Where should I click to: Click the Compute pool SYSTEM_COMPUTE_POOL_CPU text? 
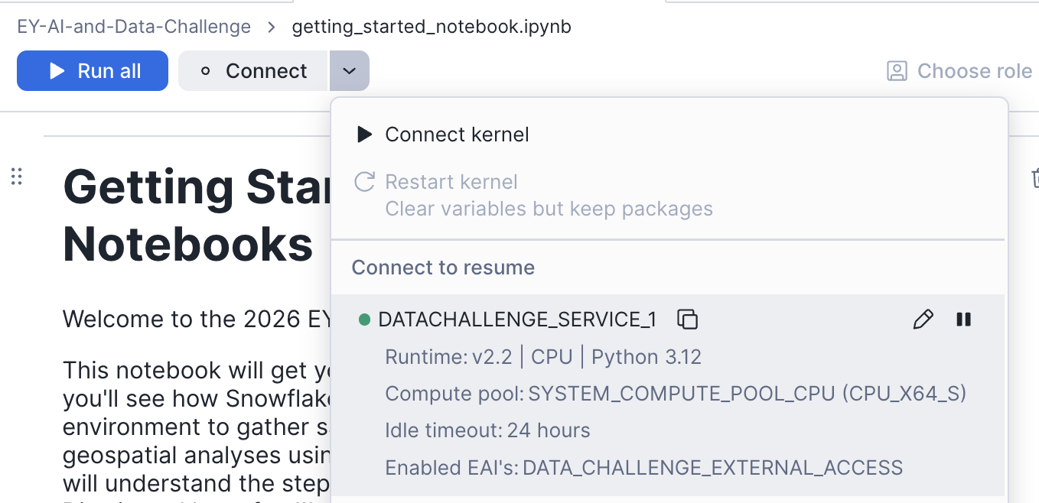click(676, 394)
